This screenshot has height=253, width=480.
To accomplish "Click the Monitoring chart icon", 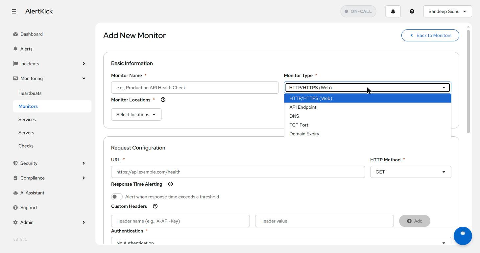I will pos(15,79).
